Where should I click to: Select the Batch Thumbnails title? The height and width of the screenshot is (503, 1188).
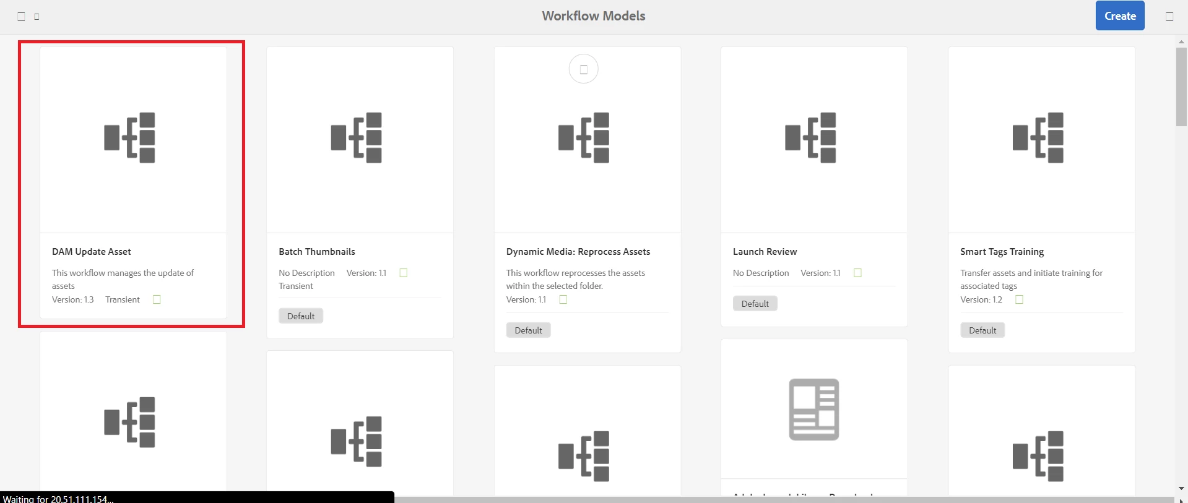click(x=317, y=252)
